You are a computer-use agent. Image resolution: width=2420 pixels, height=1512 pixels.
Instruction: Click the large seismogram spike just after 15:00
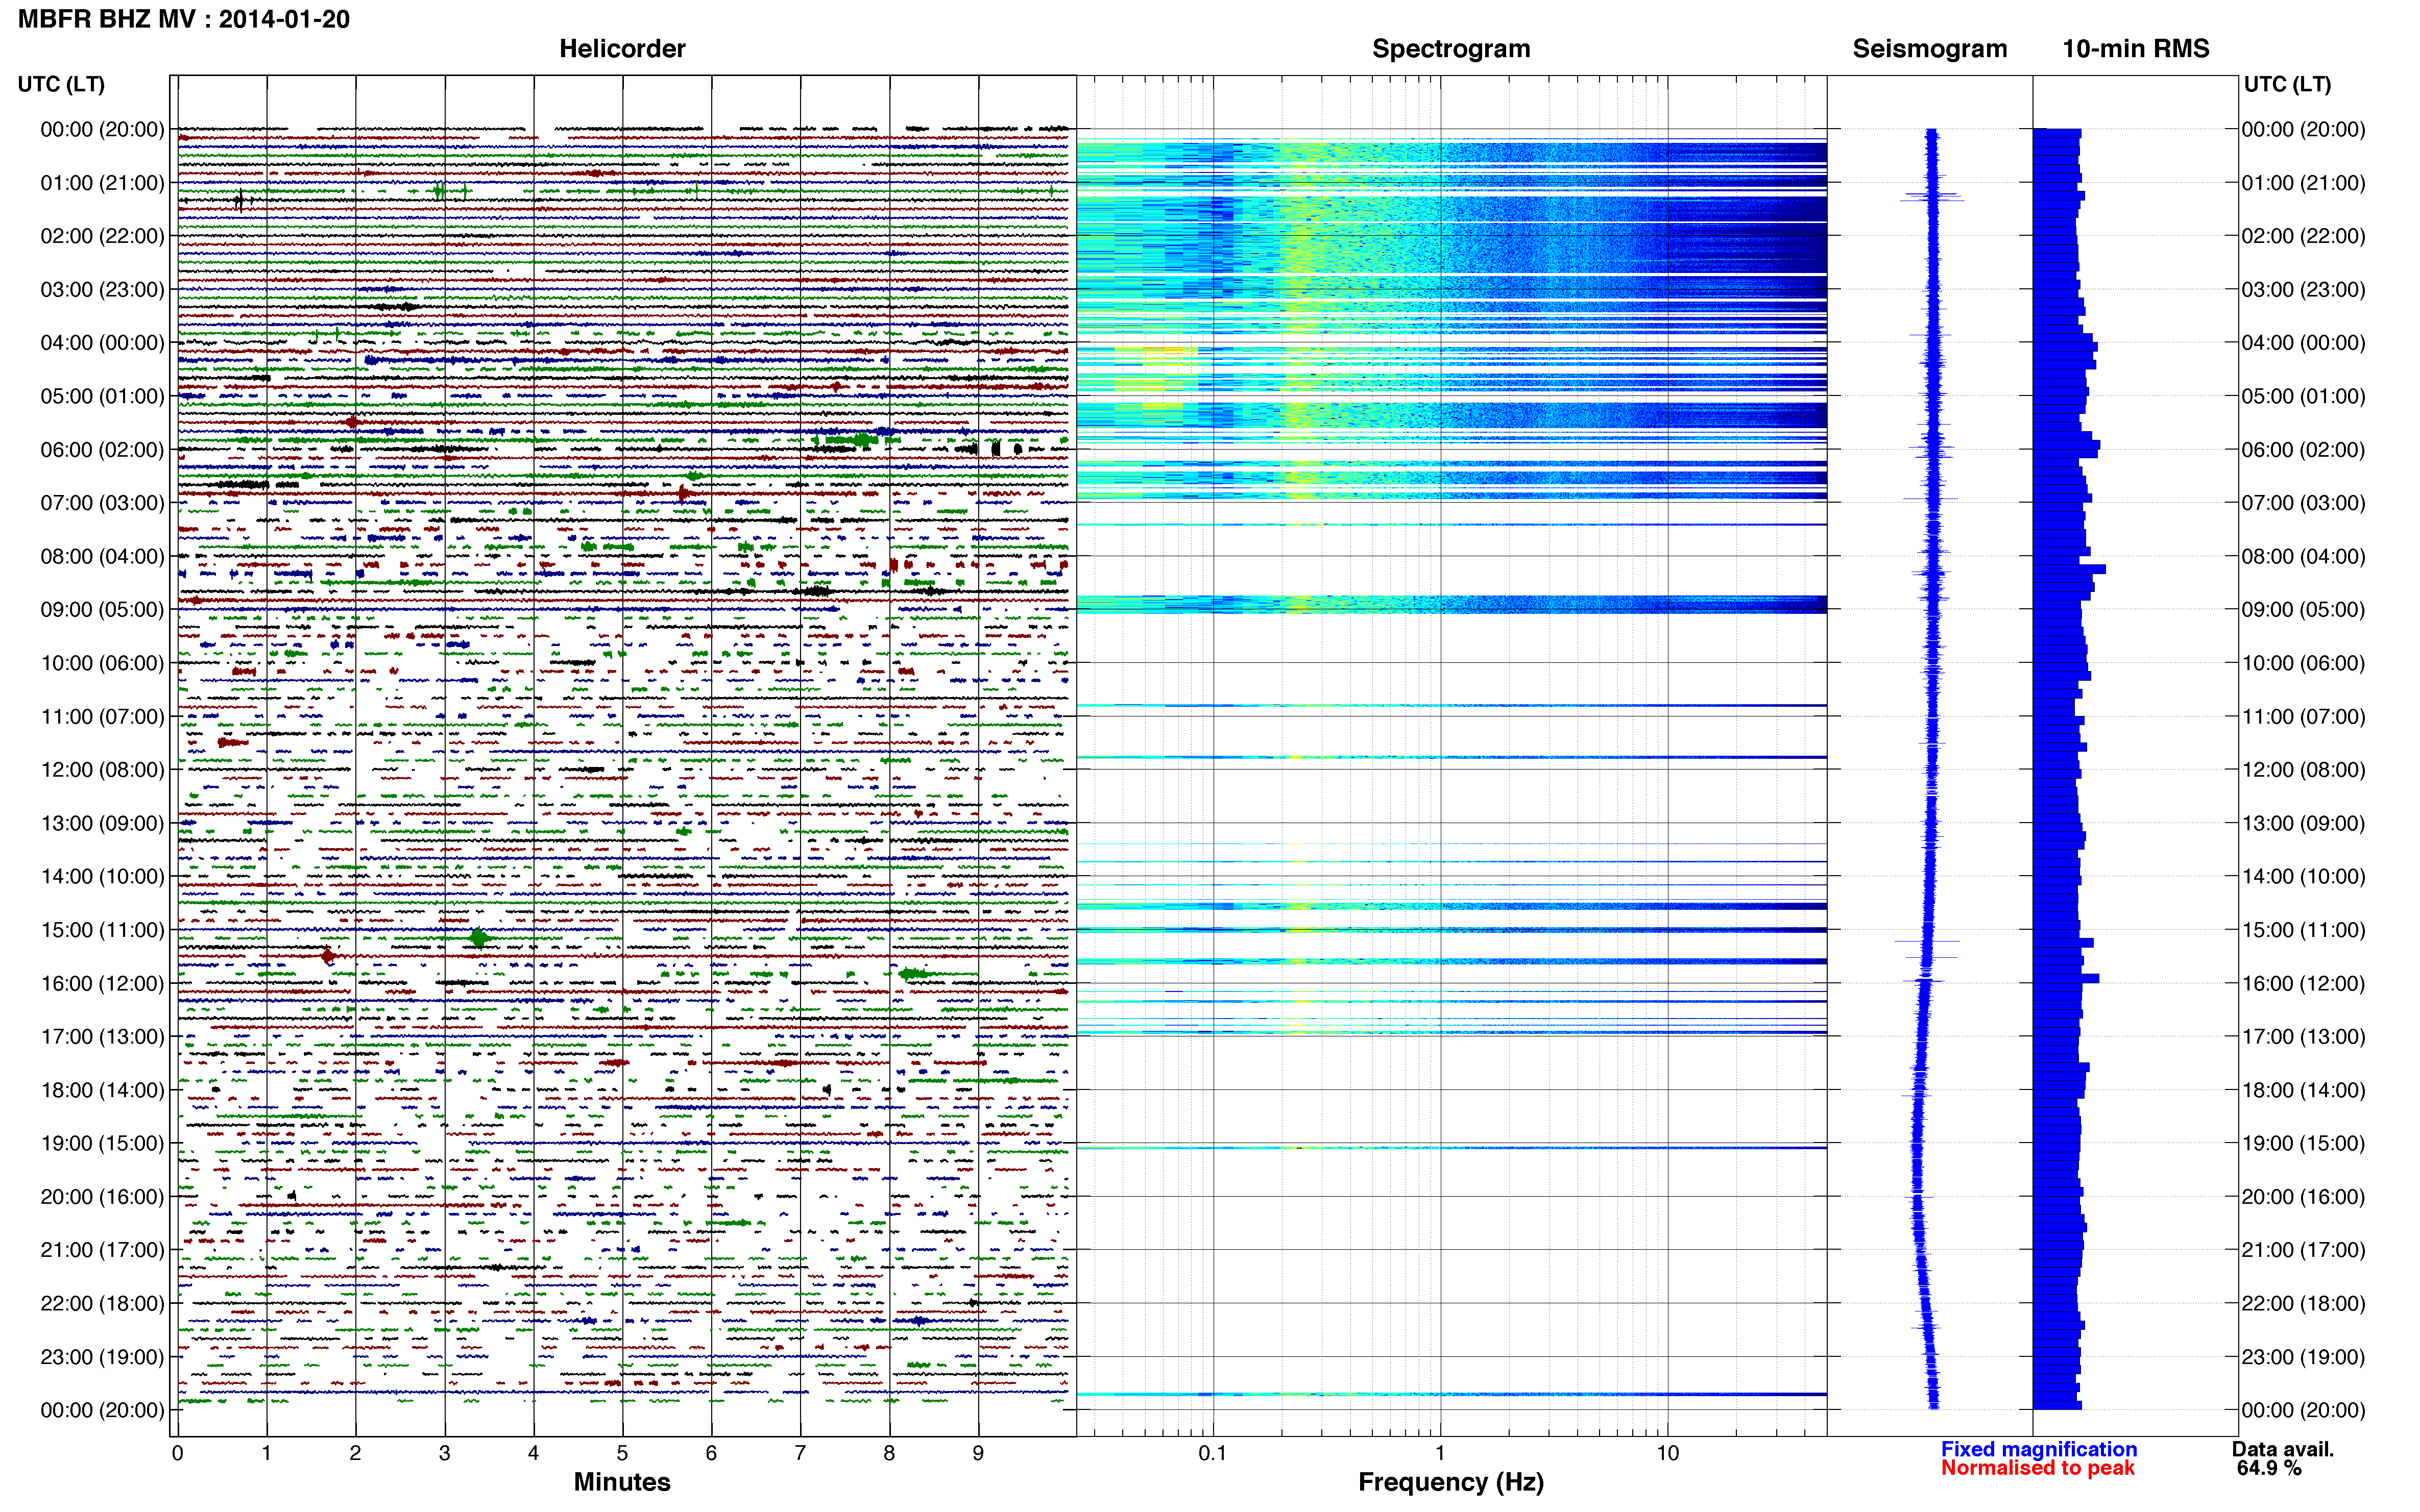[x=1927, y=941]
